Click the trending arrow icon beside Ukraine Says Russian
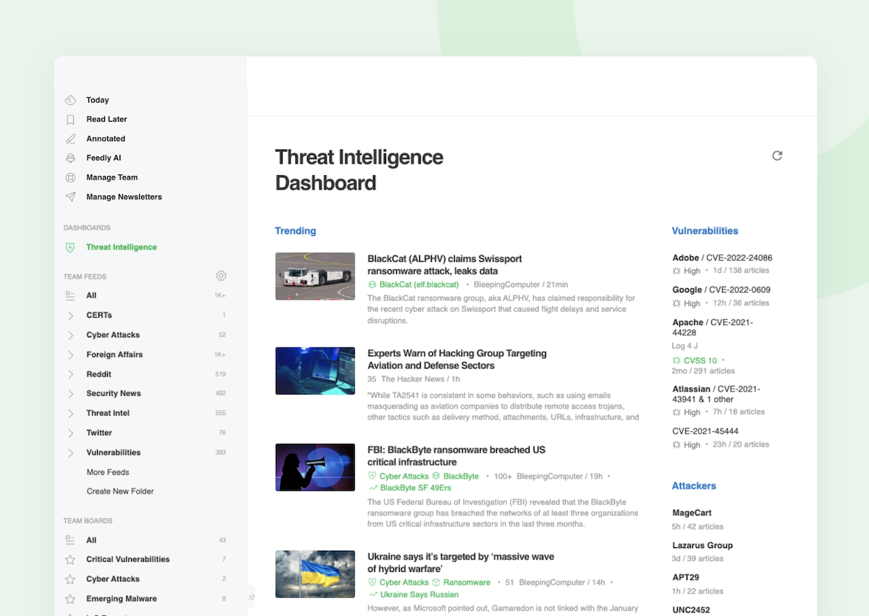869x616 pixels. click(x=372, y=594)
